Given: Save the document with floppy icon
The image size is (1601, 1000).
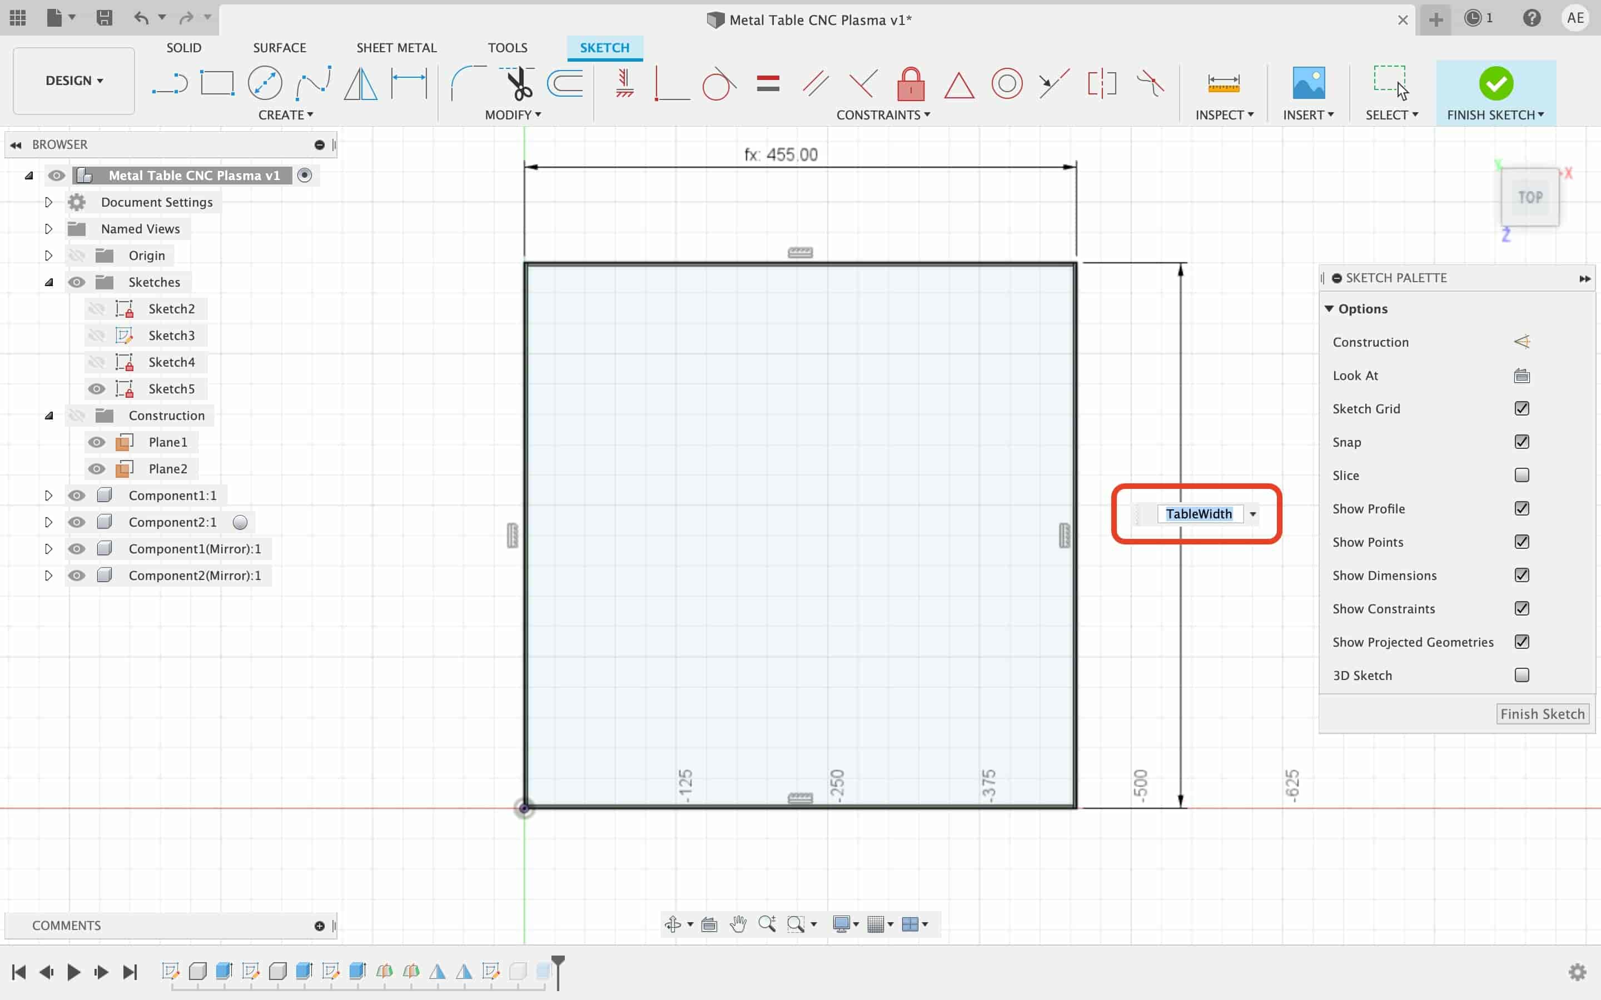Looking at the screenshot, I should click(x=104, y=18).
